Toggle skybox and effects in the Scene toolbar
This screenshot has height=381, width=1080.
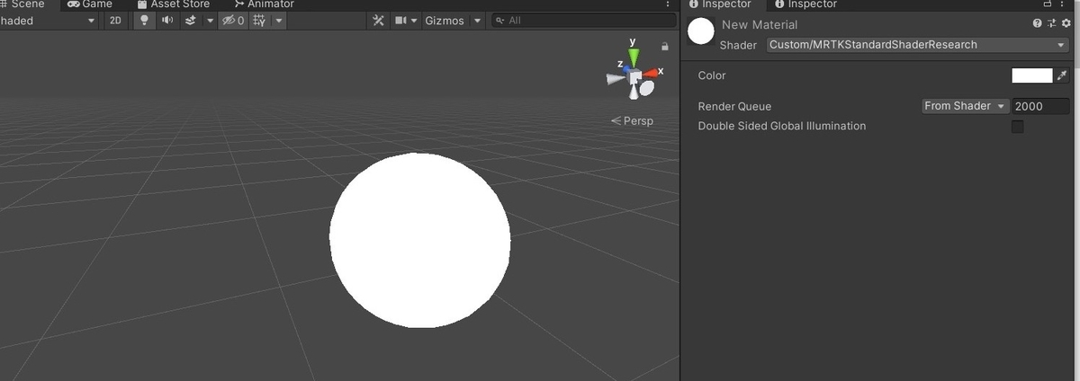click(x=191, y=21)
